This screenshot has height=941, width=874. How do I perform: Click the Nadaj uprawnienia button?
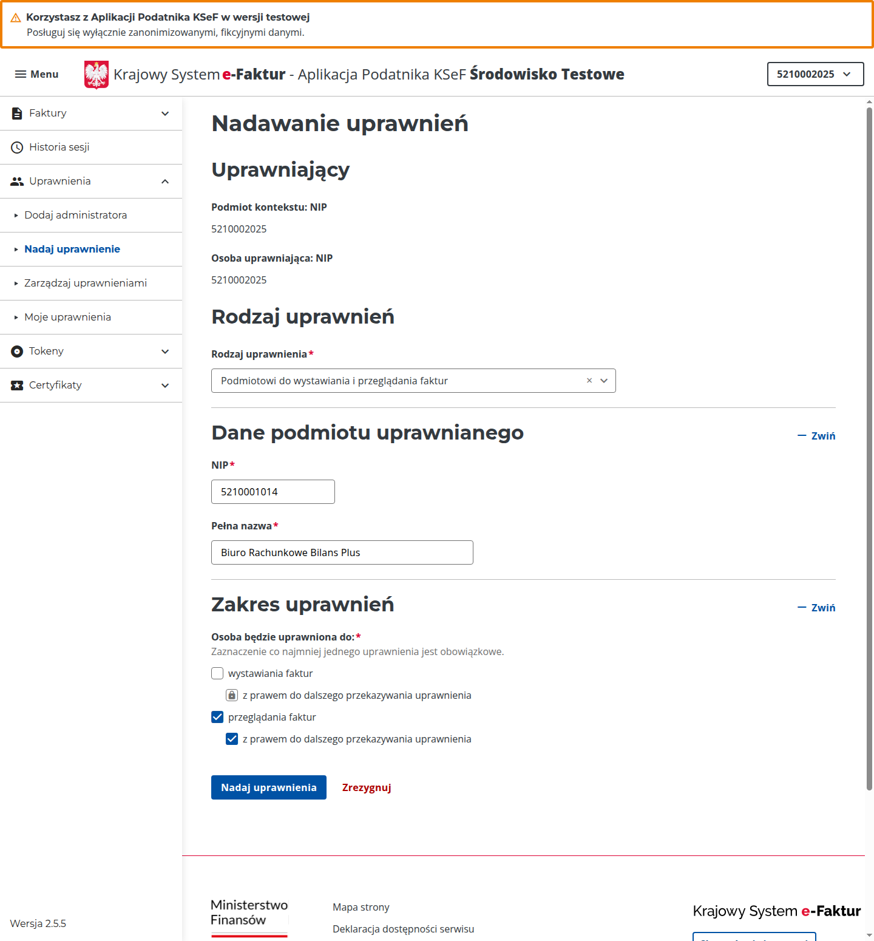click(x=269, y=787)
